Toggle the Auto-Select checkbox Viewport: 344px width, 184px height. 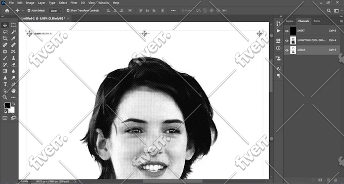29,11
